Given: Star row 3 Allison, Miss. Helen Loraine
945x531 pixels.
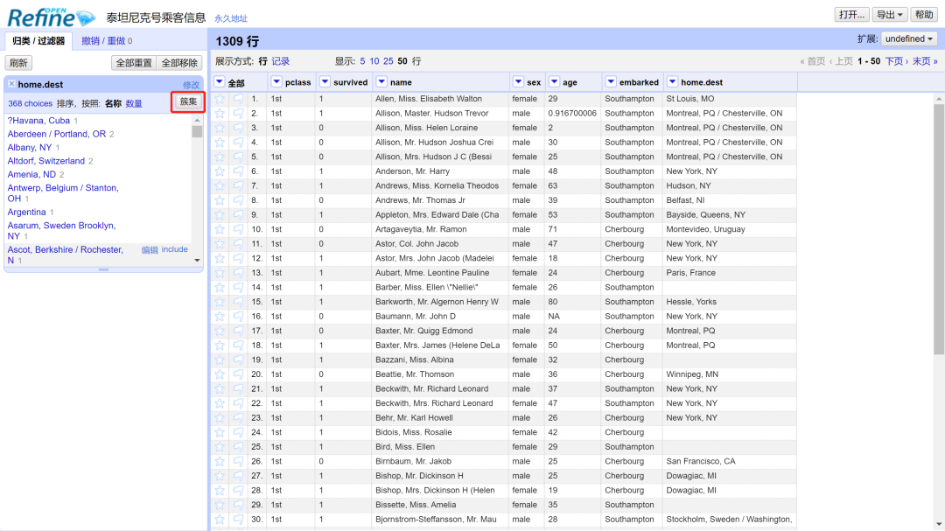Looking at the screenshot, I should (x=220, y=128).
